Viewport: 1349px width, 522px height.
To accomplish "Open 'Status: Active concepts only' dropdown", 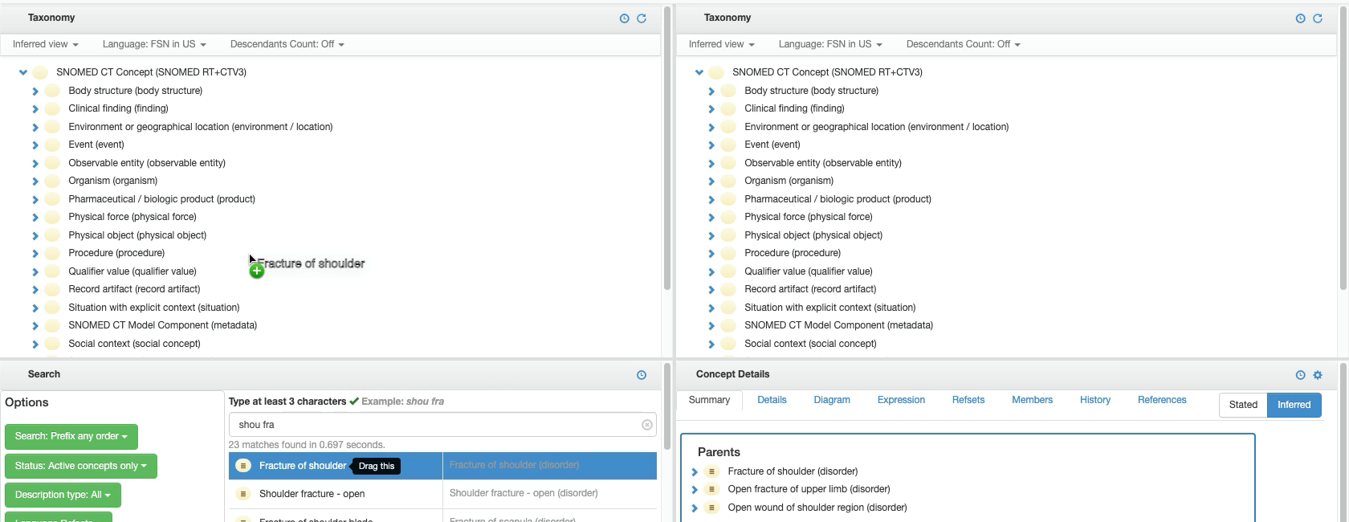I will pos(81,466).
